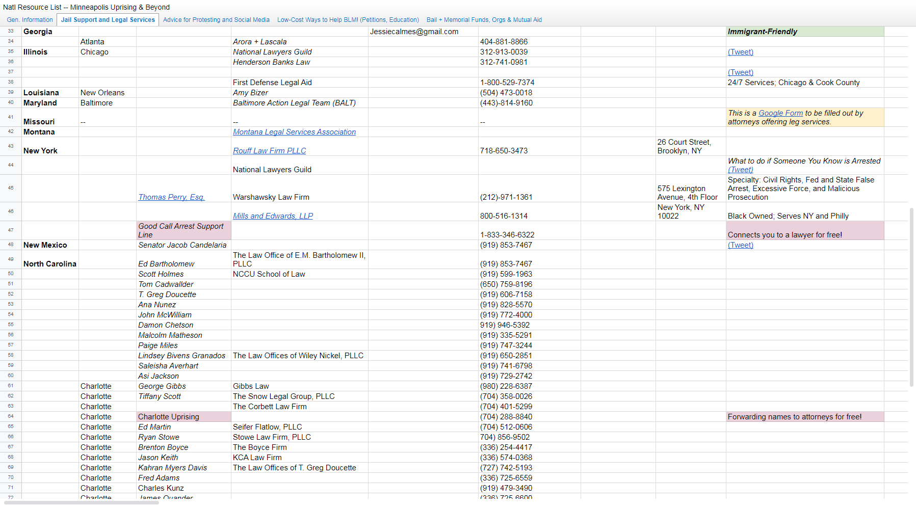Select the Jessiecalmes@gmail.com cell
Screen dimensions: 916x507
click(x=423, y=32)
